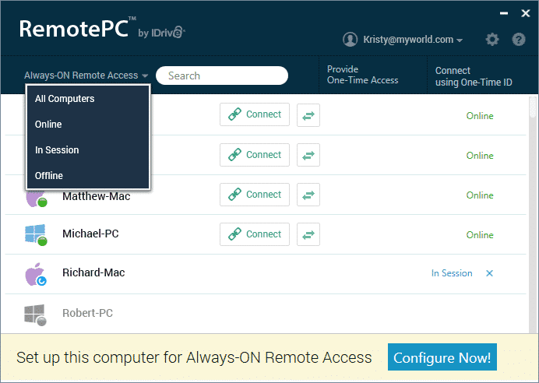Click the Configure Now! button
The height and width of the screenshot is (383, 539).
coord(442,357)
